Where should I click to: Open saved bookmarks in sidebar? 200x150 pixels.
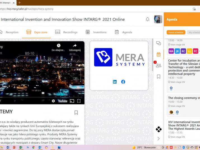pyautogui.click(x=159, y=76)
